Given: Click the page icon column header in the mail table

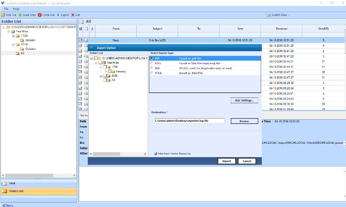Looking at the screenshot, I should [86, 29].
